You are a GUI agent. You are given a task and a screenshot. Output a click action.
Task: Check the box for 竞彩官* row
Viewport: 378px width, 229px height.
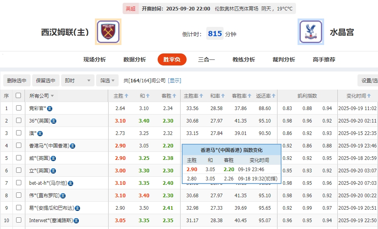(x=18, y=108)
